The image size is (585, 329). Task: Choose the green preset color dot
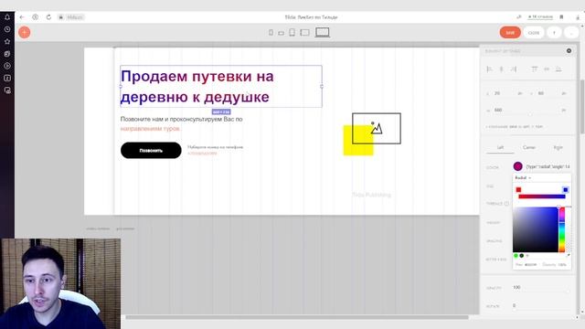516,256
